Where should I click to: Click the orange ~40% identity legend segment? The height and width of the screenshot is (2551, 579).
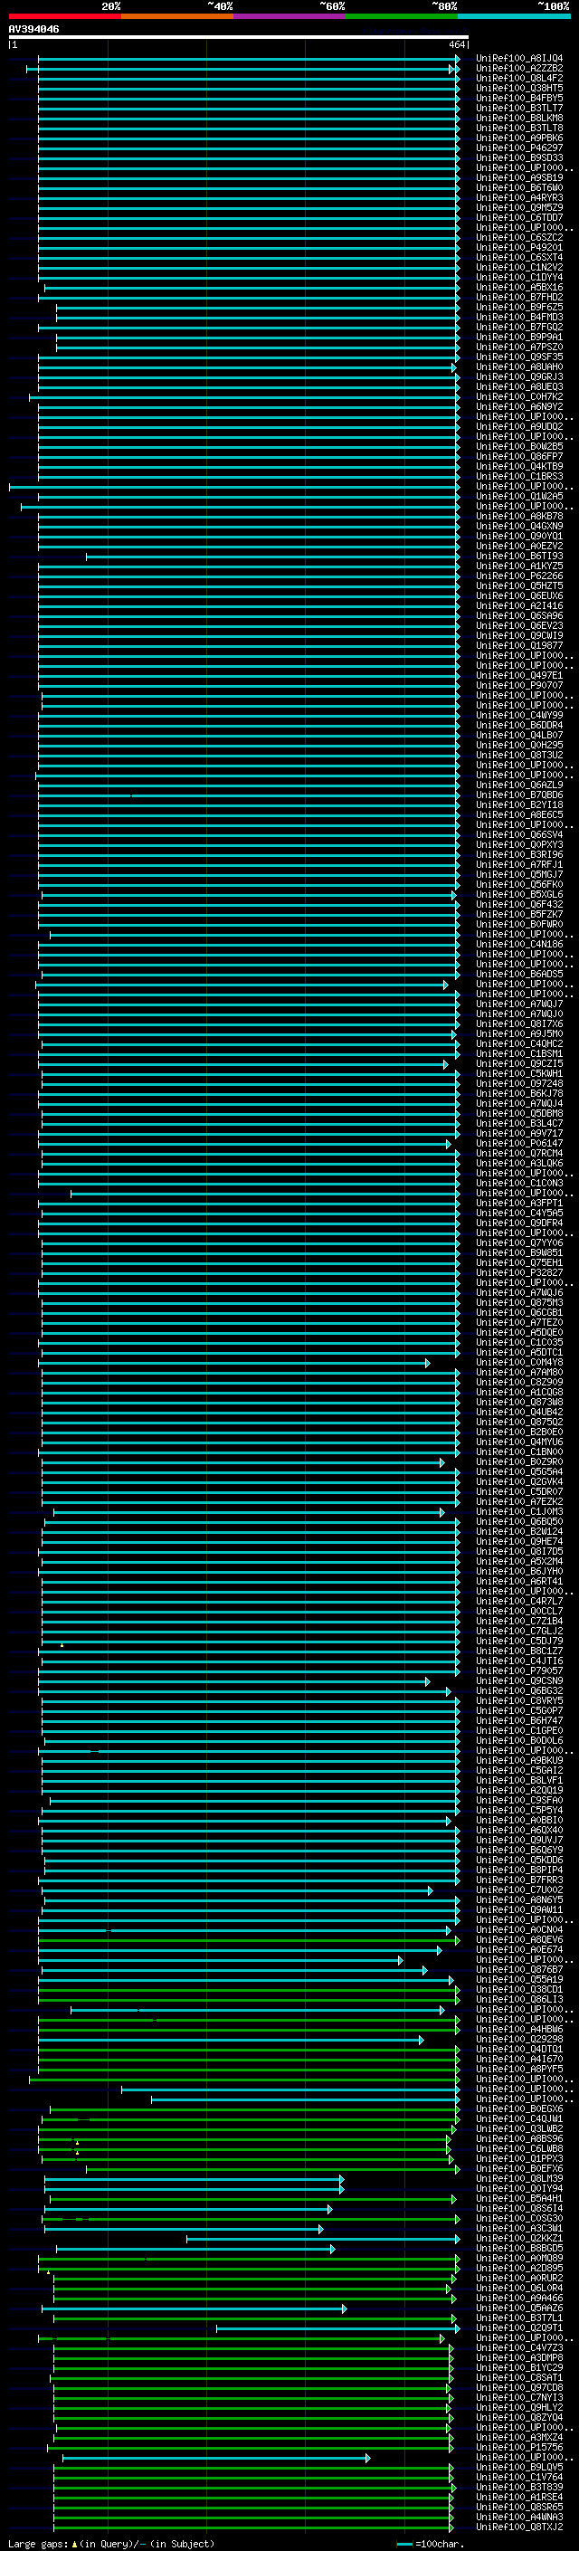coord(177,17)
